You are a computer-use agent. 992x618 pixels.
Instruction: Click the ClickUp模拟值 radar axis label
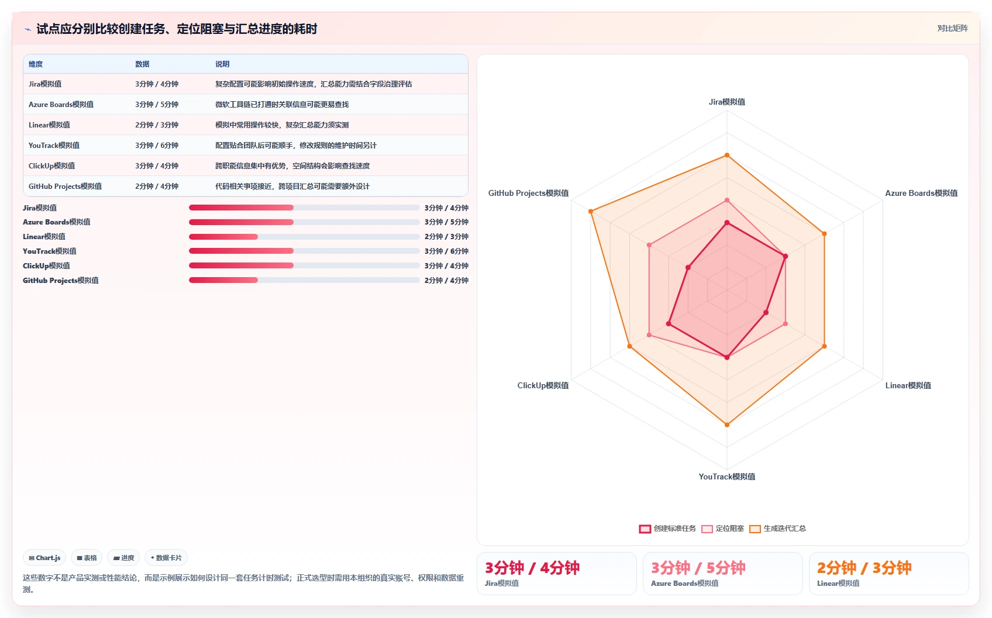point(543,385)
